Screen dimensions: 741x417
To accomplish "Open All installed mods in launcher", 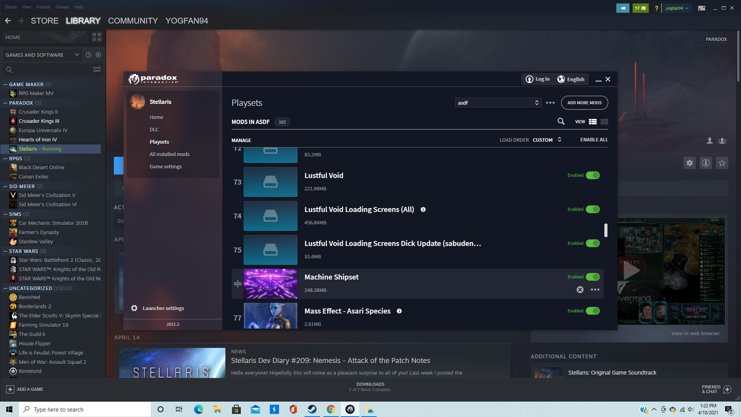I will 170,154.
